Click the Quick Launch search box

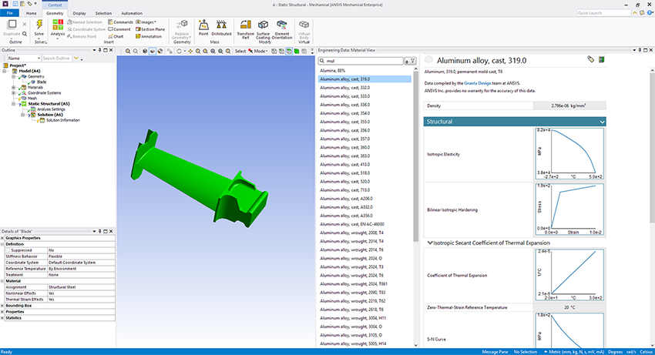[603, 13]
